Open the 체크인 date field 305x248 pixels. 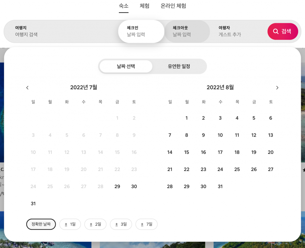point(141,31)
